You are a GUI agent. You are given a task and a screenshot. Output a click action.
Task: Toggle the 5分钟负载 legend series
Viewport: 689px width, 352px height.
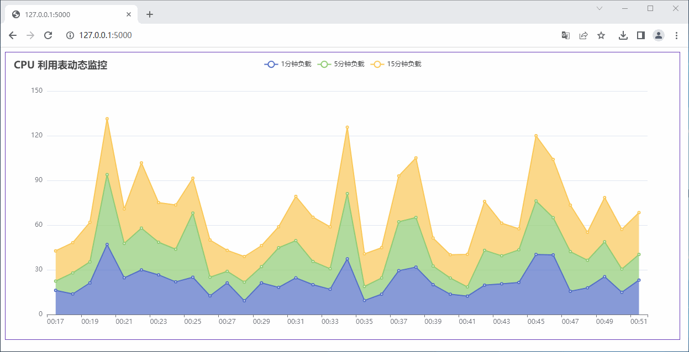coord(341,64)
